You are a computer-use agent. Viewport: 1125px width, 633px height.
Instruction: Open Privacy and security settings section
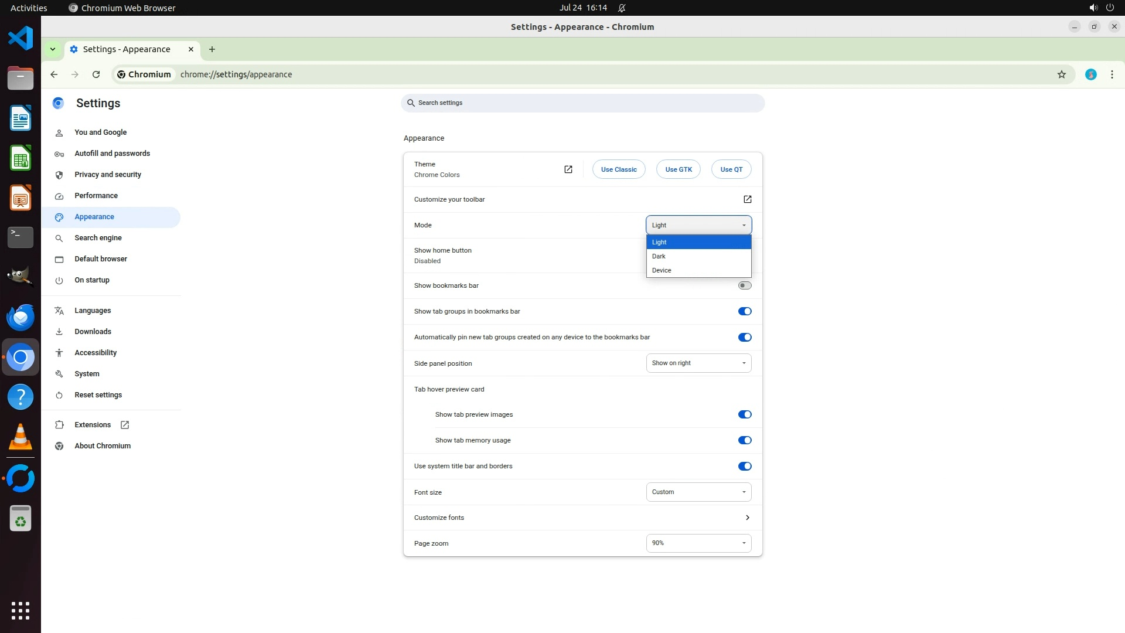tap(108, 175)
